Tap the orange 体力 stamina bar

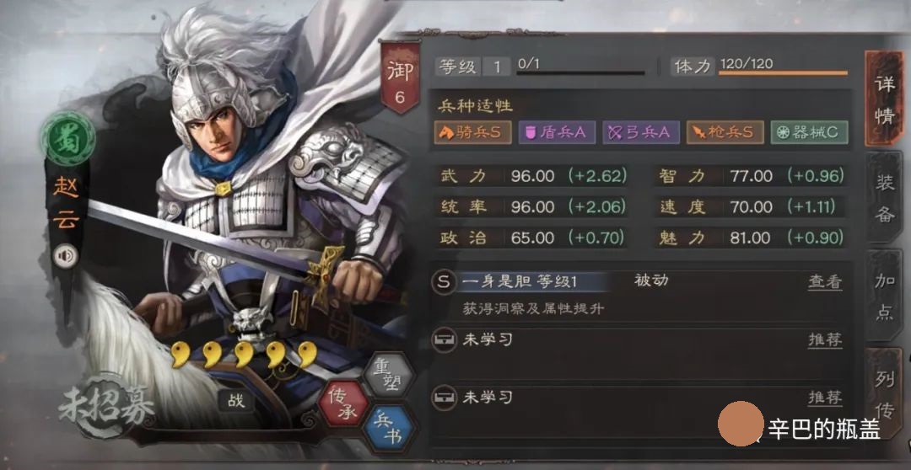pyautogui.click(x=783, y=73)
